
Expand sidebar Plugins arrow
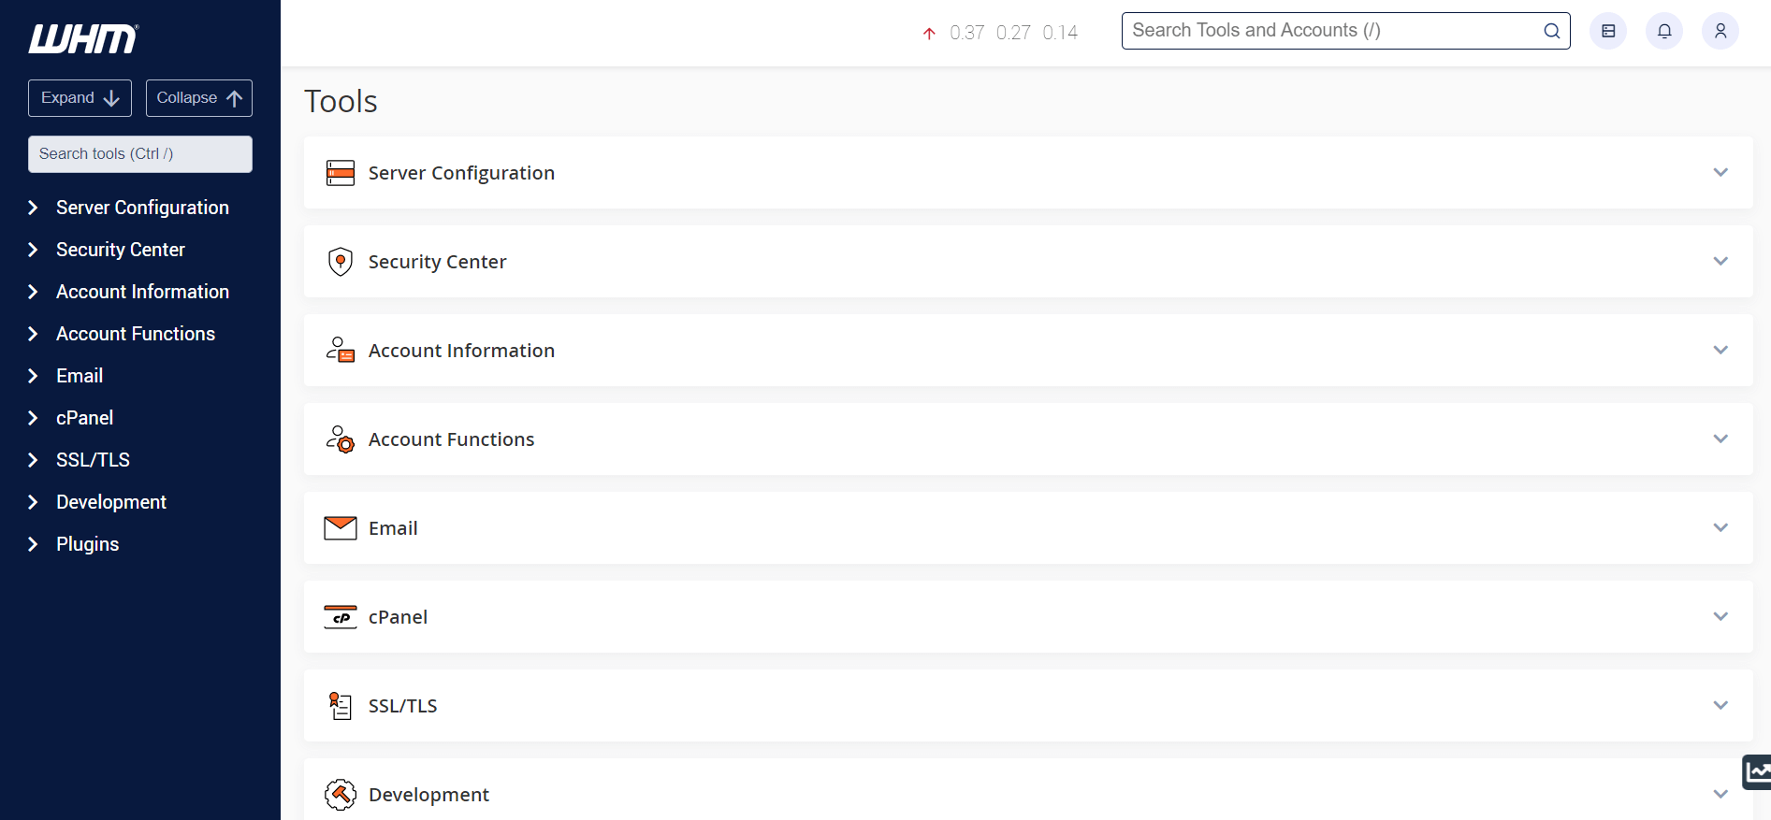(33, 544)
